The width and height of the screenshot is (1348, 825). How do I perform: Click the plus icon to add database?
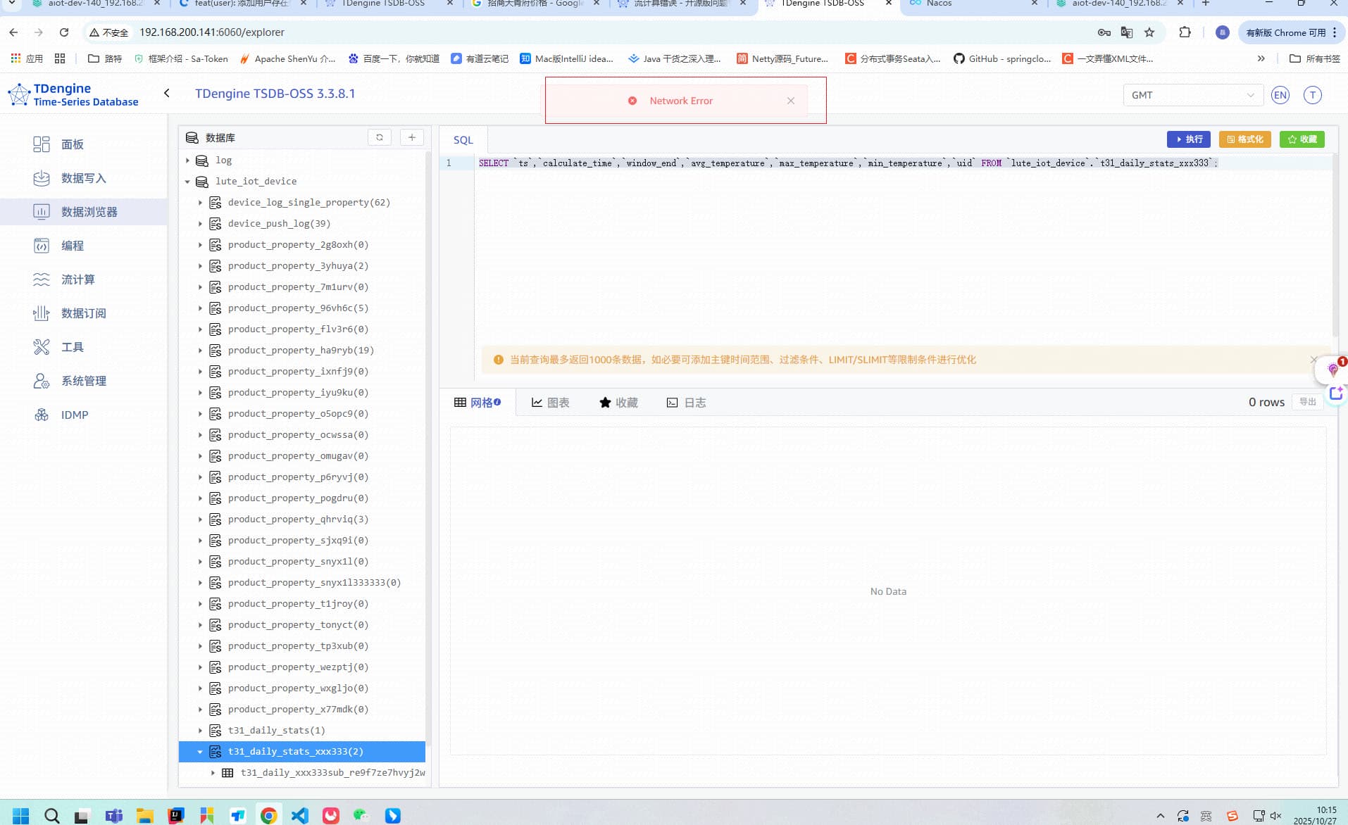pyautogui.click(x=412, y=137)
